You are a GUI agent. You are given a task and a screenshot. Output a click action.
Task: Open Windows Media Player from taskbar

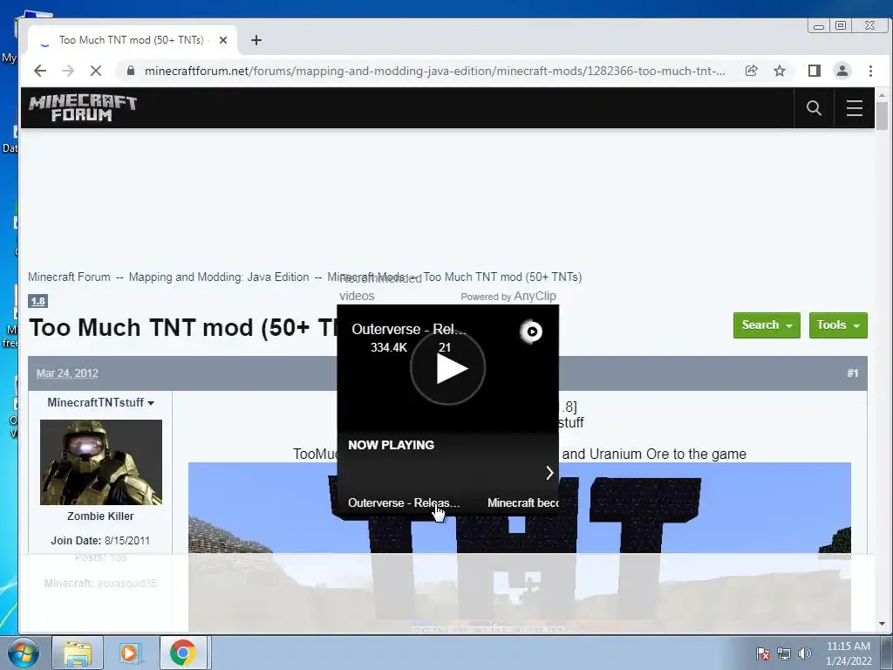[x=130, y=653]
